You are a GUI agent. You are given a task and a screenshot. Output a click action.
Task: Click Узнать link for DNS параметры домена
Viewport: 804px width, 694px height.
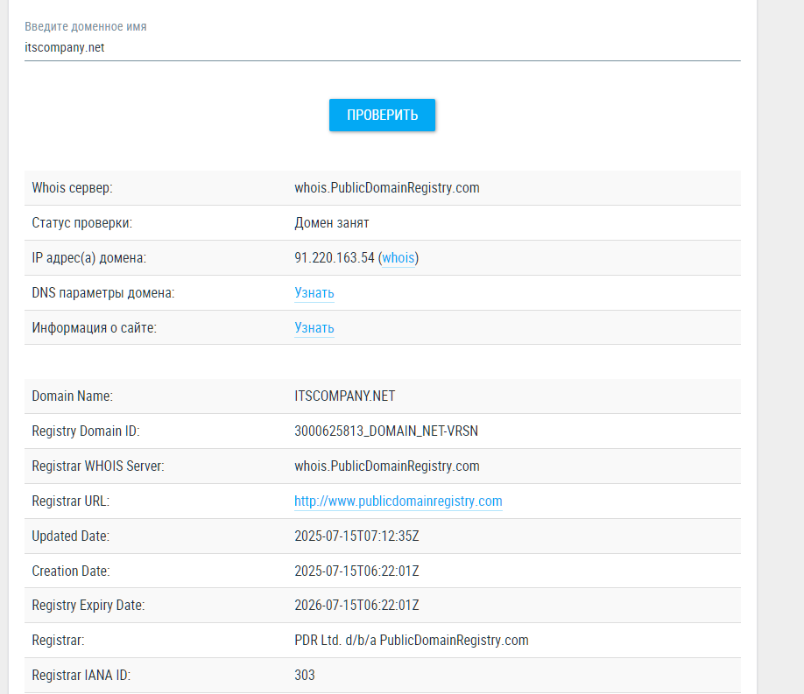click(314, 293)
